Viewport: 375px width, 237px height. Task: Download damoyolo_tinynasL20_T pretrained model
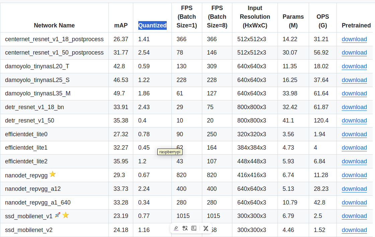tap(354, 66)
